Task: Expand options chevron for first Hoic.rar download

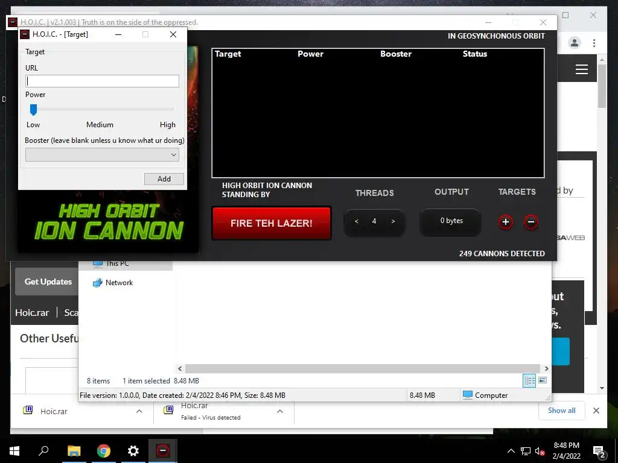Action: [139, 411]
